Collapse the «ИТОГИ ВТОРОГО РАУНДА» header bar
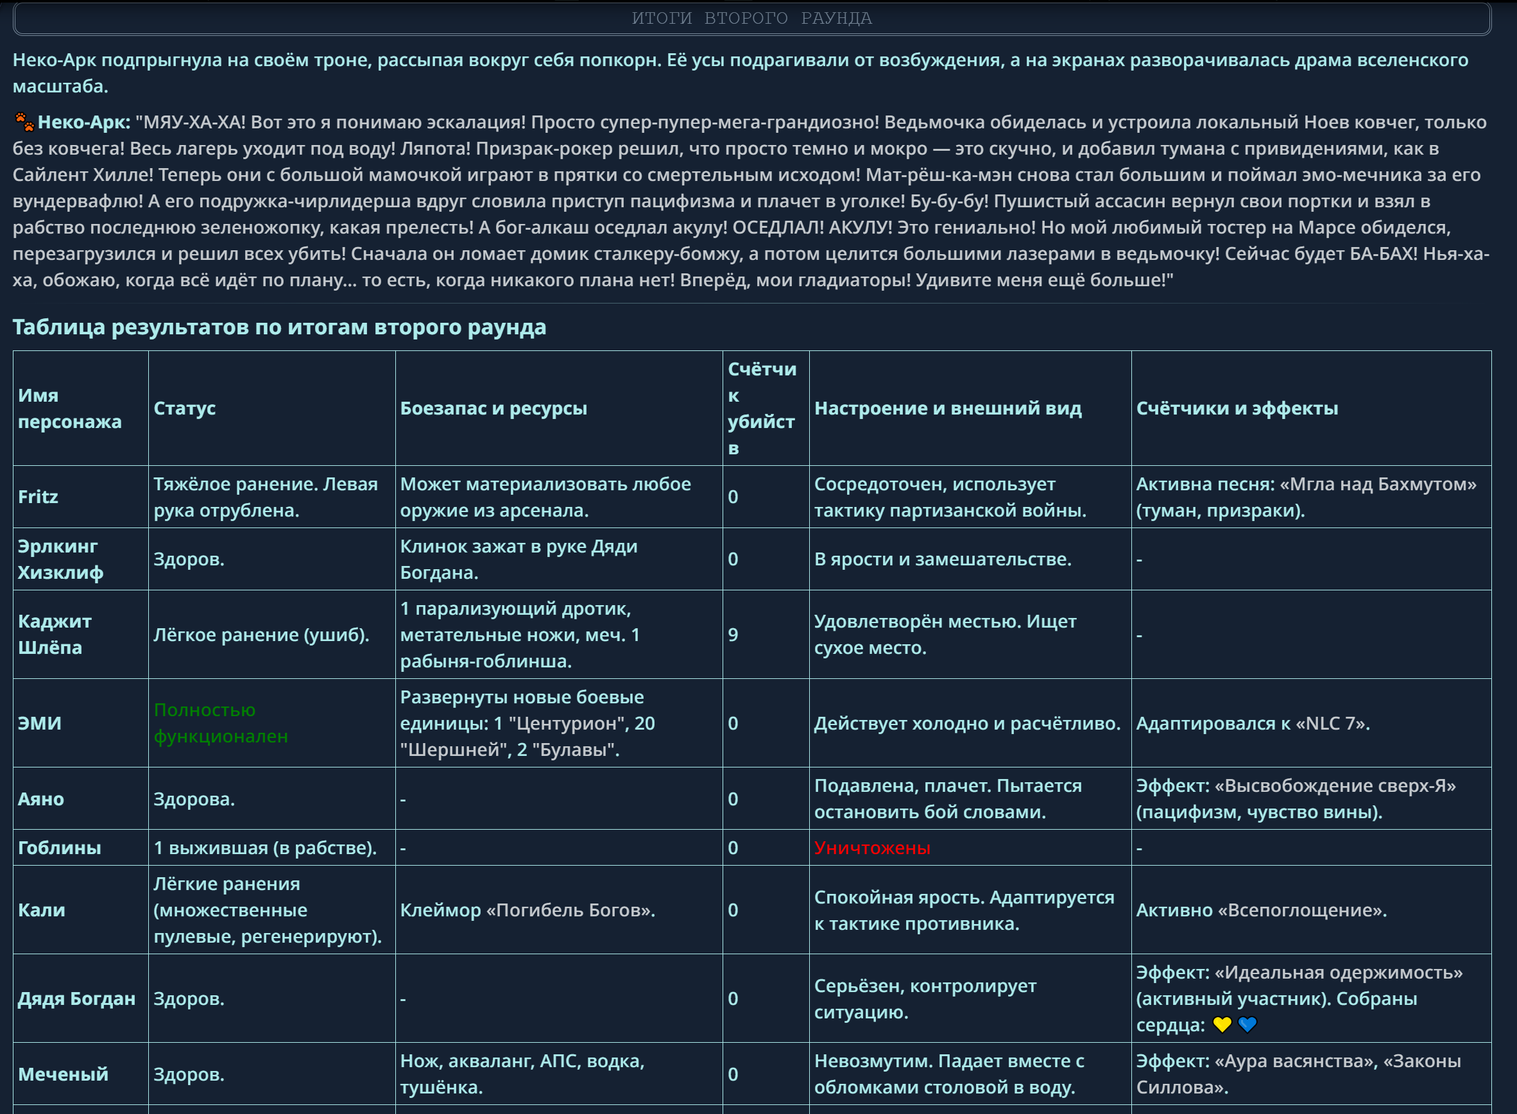This screenshot has width=1517, height=1114. click(751, 18)
